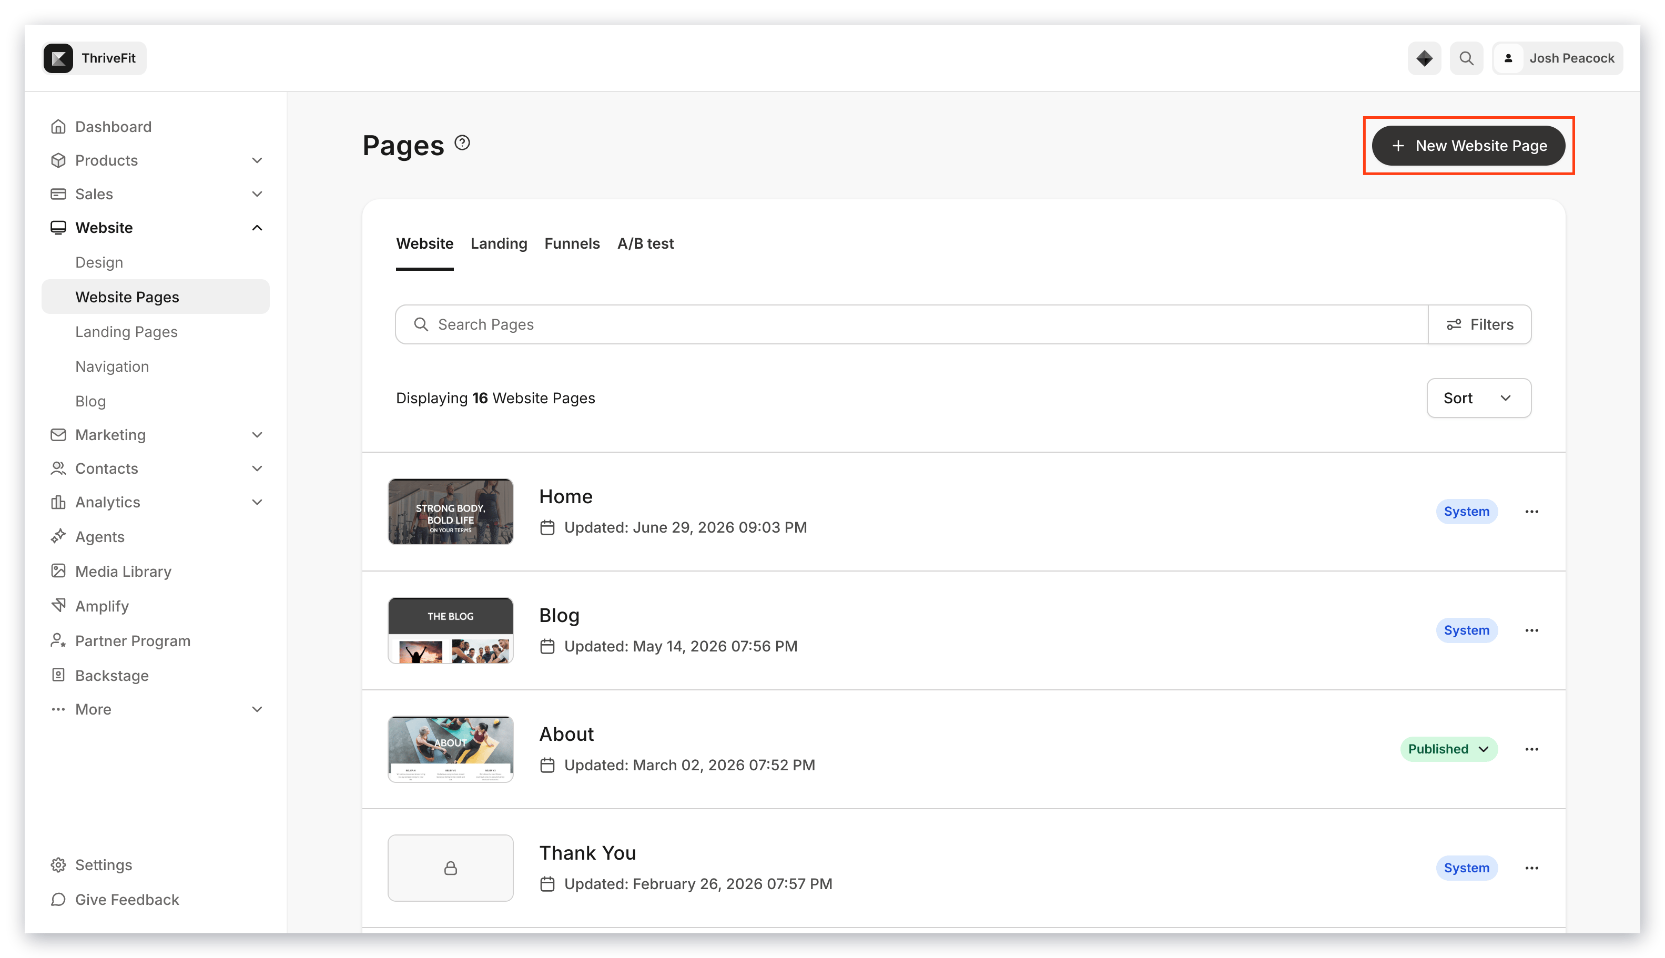Click 'Updated: May 14, 2026 07:56 PM' text
This screenshot has width=1665, height=958.
681,646
